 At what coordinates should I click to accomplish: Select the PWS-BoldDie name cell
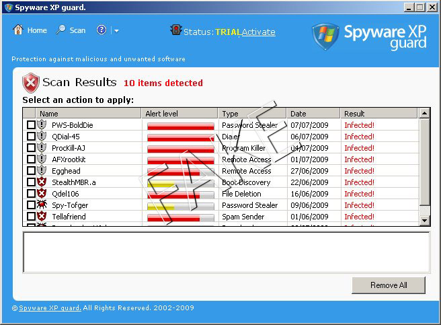tap(73, 125)
